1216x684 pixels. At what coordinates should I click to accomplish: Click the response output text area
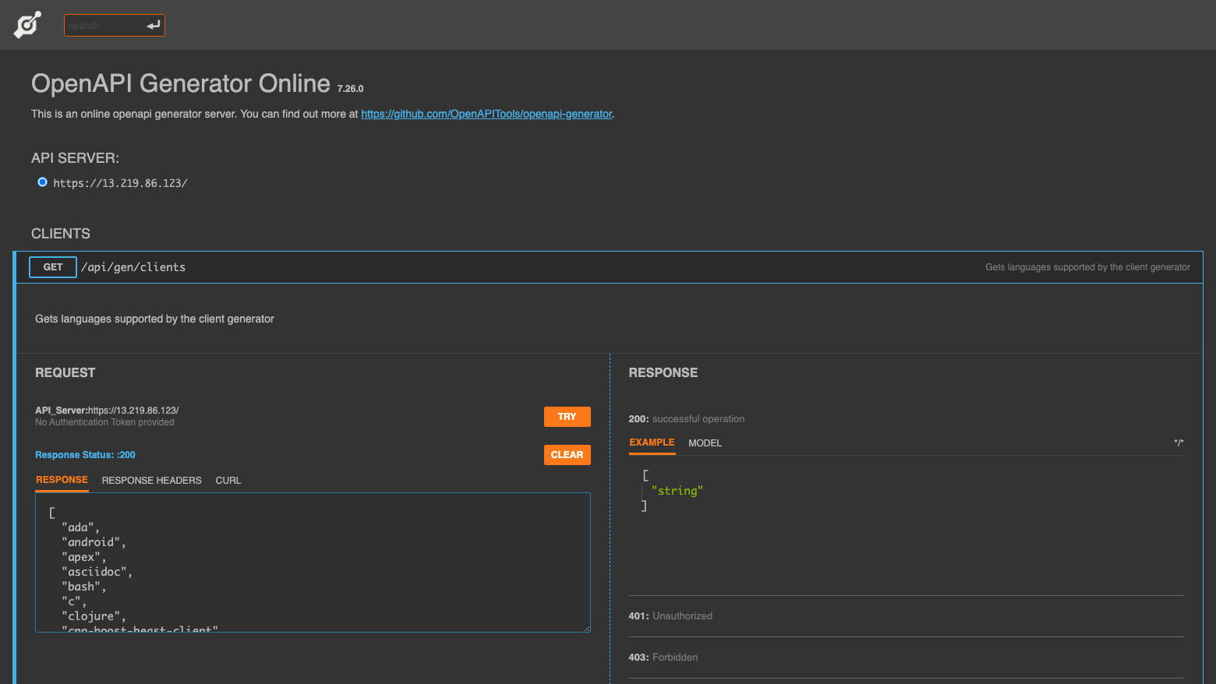[x=313, y=562]
